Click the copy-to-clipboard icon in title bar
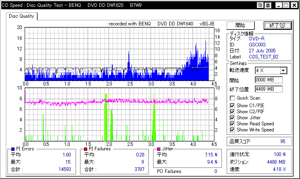Screen dimensions: 300x179 click(x=260, y=5)
